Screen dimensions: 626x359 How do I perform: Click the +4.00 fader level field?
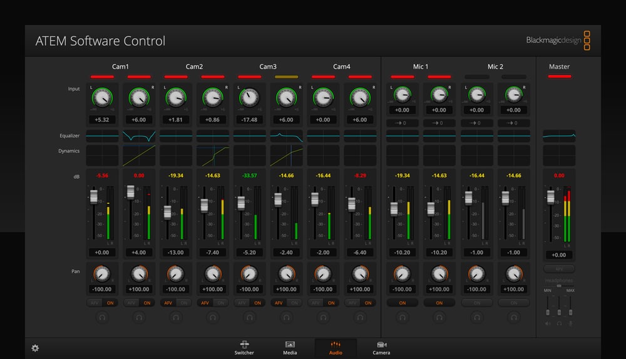tap(139, 253)
